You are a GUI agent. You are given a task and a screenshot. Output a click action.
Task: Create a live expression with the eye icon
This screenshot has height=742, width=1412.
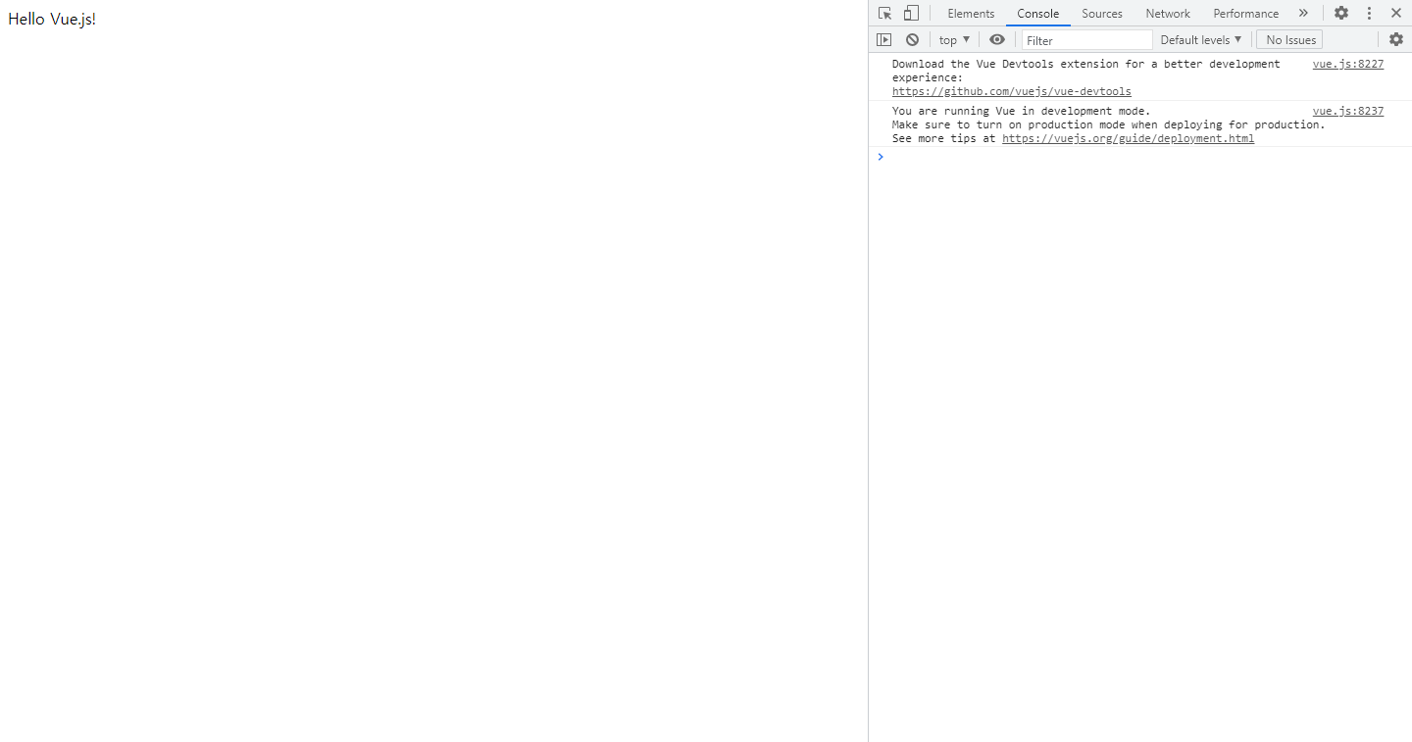tap(997, 39)
